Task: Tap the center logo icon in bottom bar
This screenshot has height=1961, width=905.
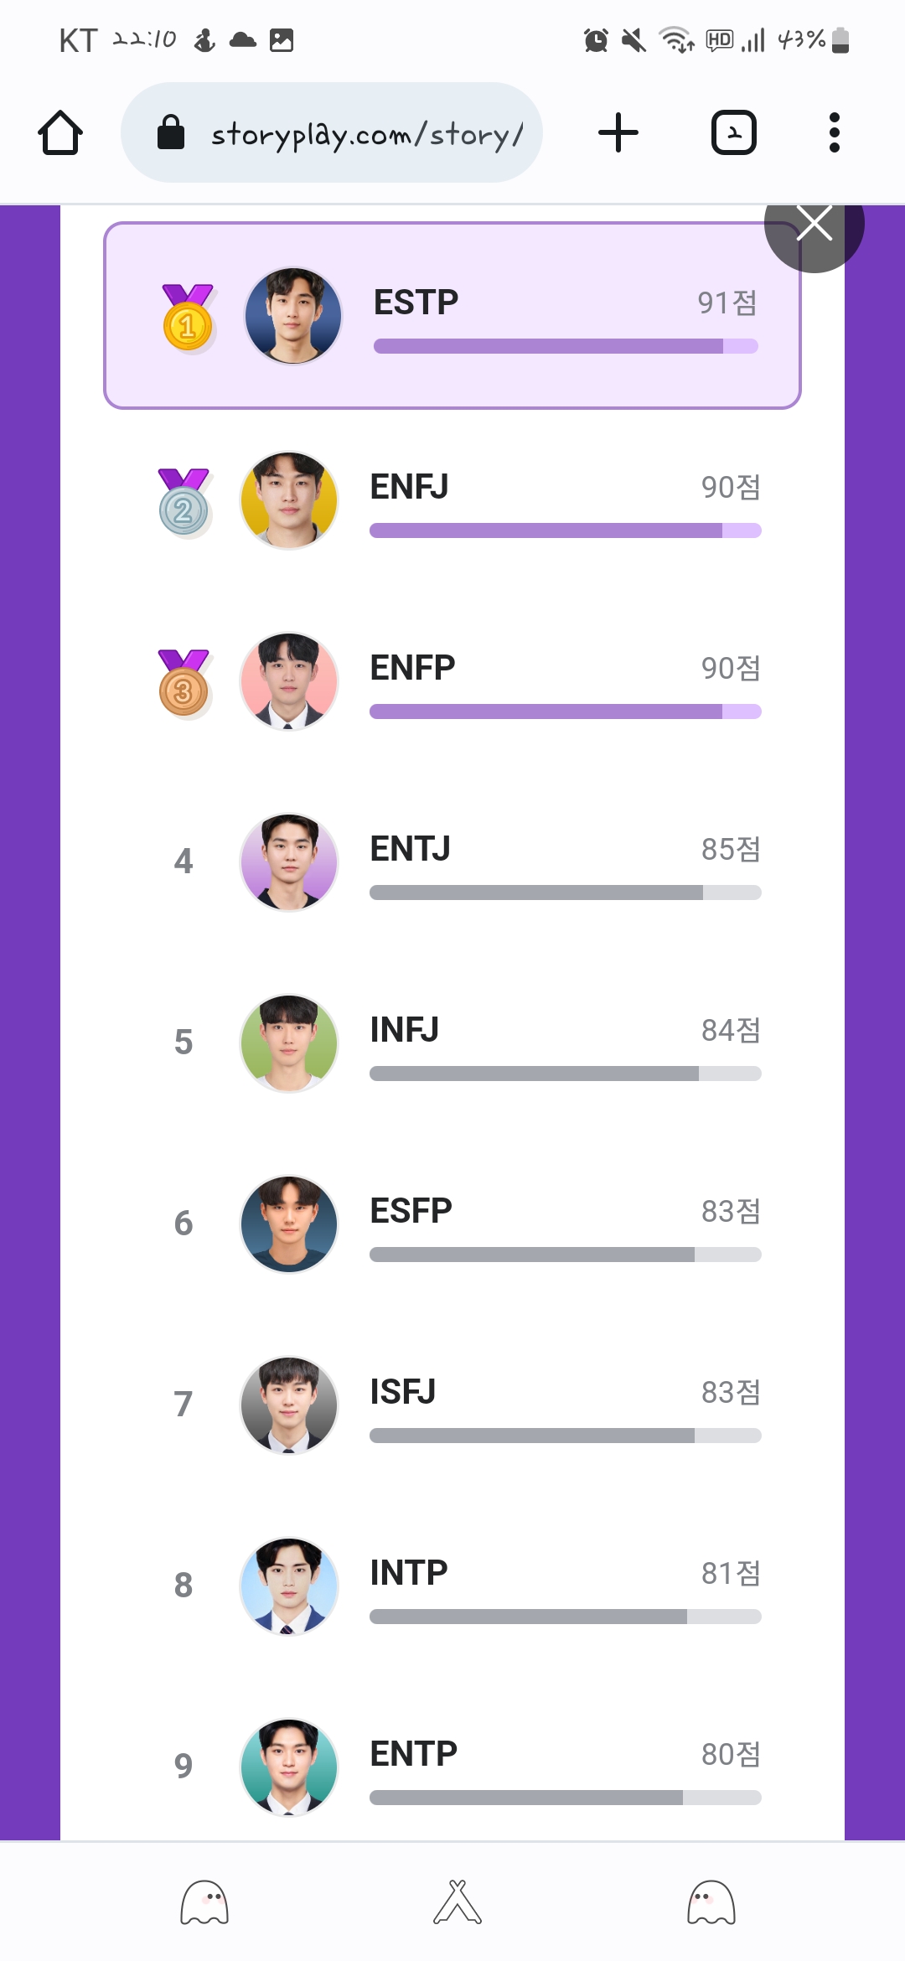Action: click(x=458, y=1902)
